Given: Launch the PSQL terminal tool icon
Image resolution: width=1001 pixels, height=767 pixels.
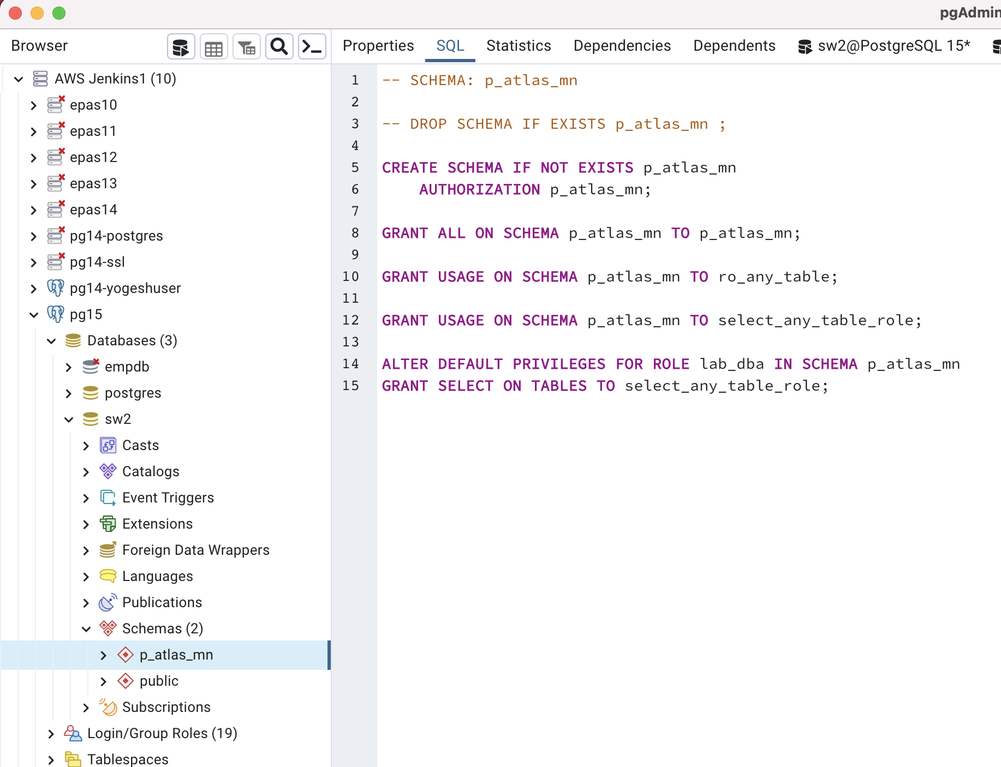Looking at the screenshot, I should point(312,47).
